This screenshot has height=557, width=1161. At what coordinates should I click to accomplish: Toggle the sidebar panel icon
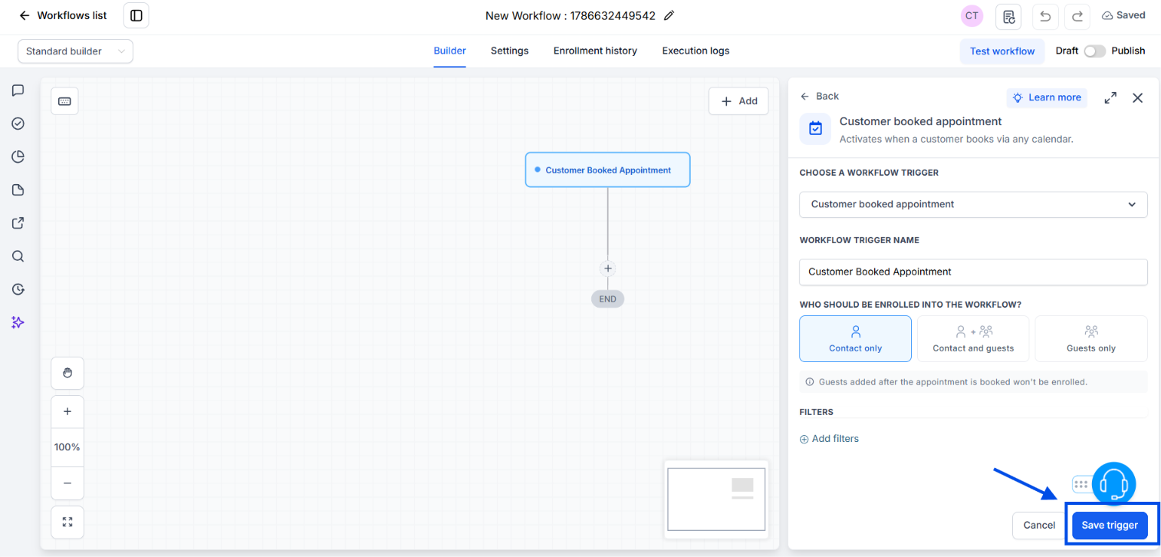point(136,15)
